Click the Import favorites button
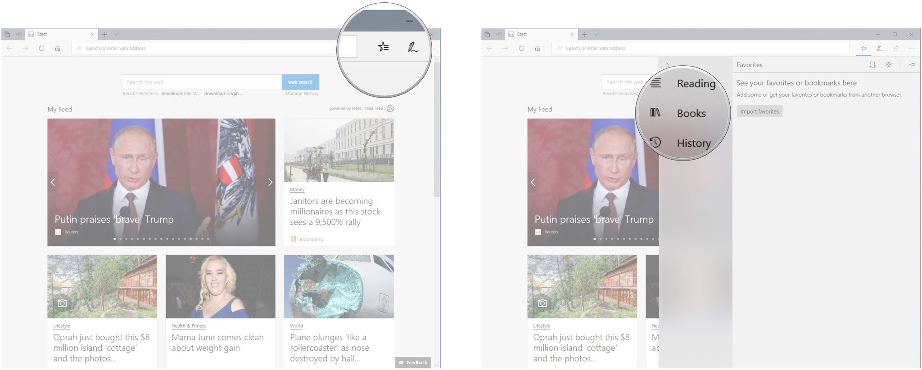922x370 pixels. (759, 111)
